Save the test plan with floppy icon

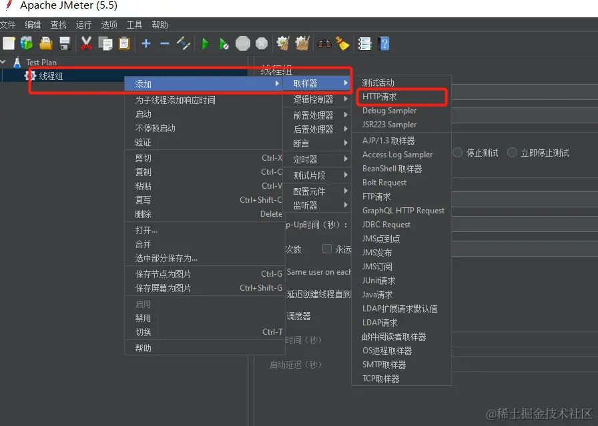(x=65, y=43)
